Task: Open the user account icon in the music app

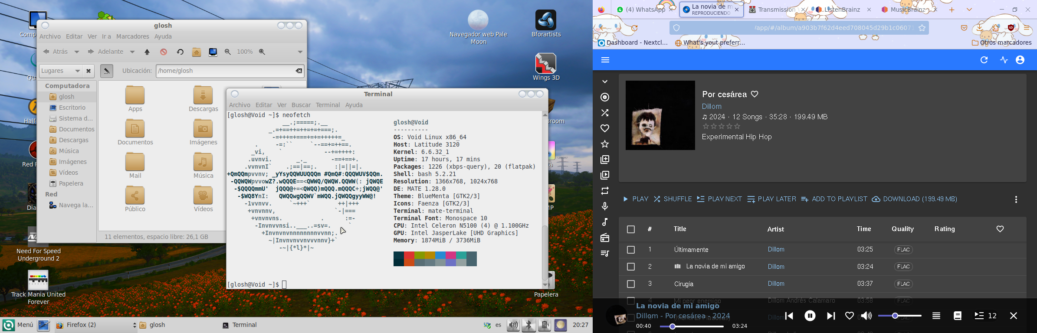Action: [x=1020, y=60]
